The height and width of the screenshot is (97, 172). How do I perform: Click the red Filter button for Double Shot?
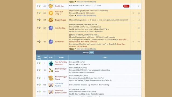[126, 6]
